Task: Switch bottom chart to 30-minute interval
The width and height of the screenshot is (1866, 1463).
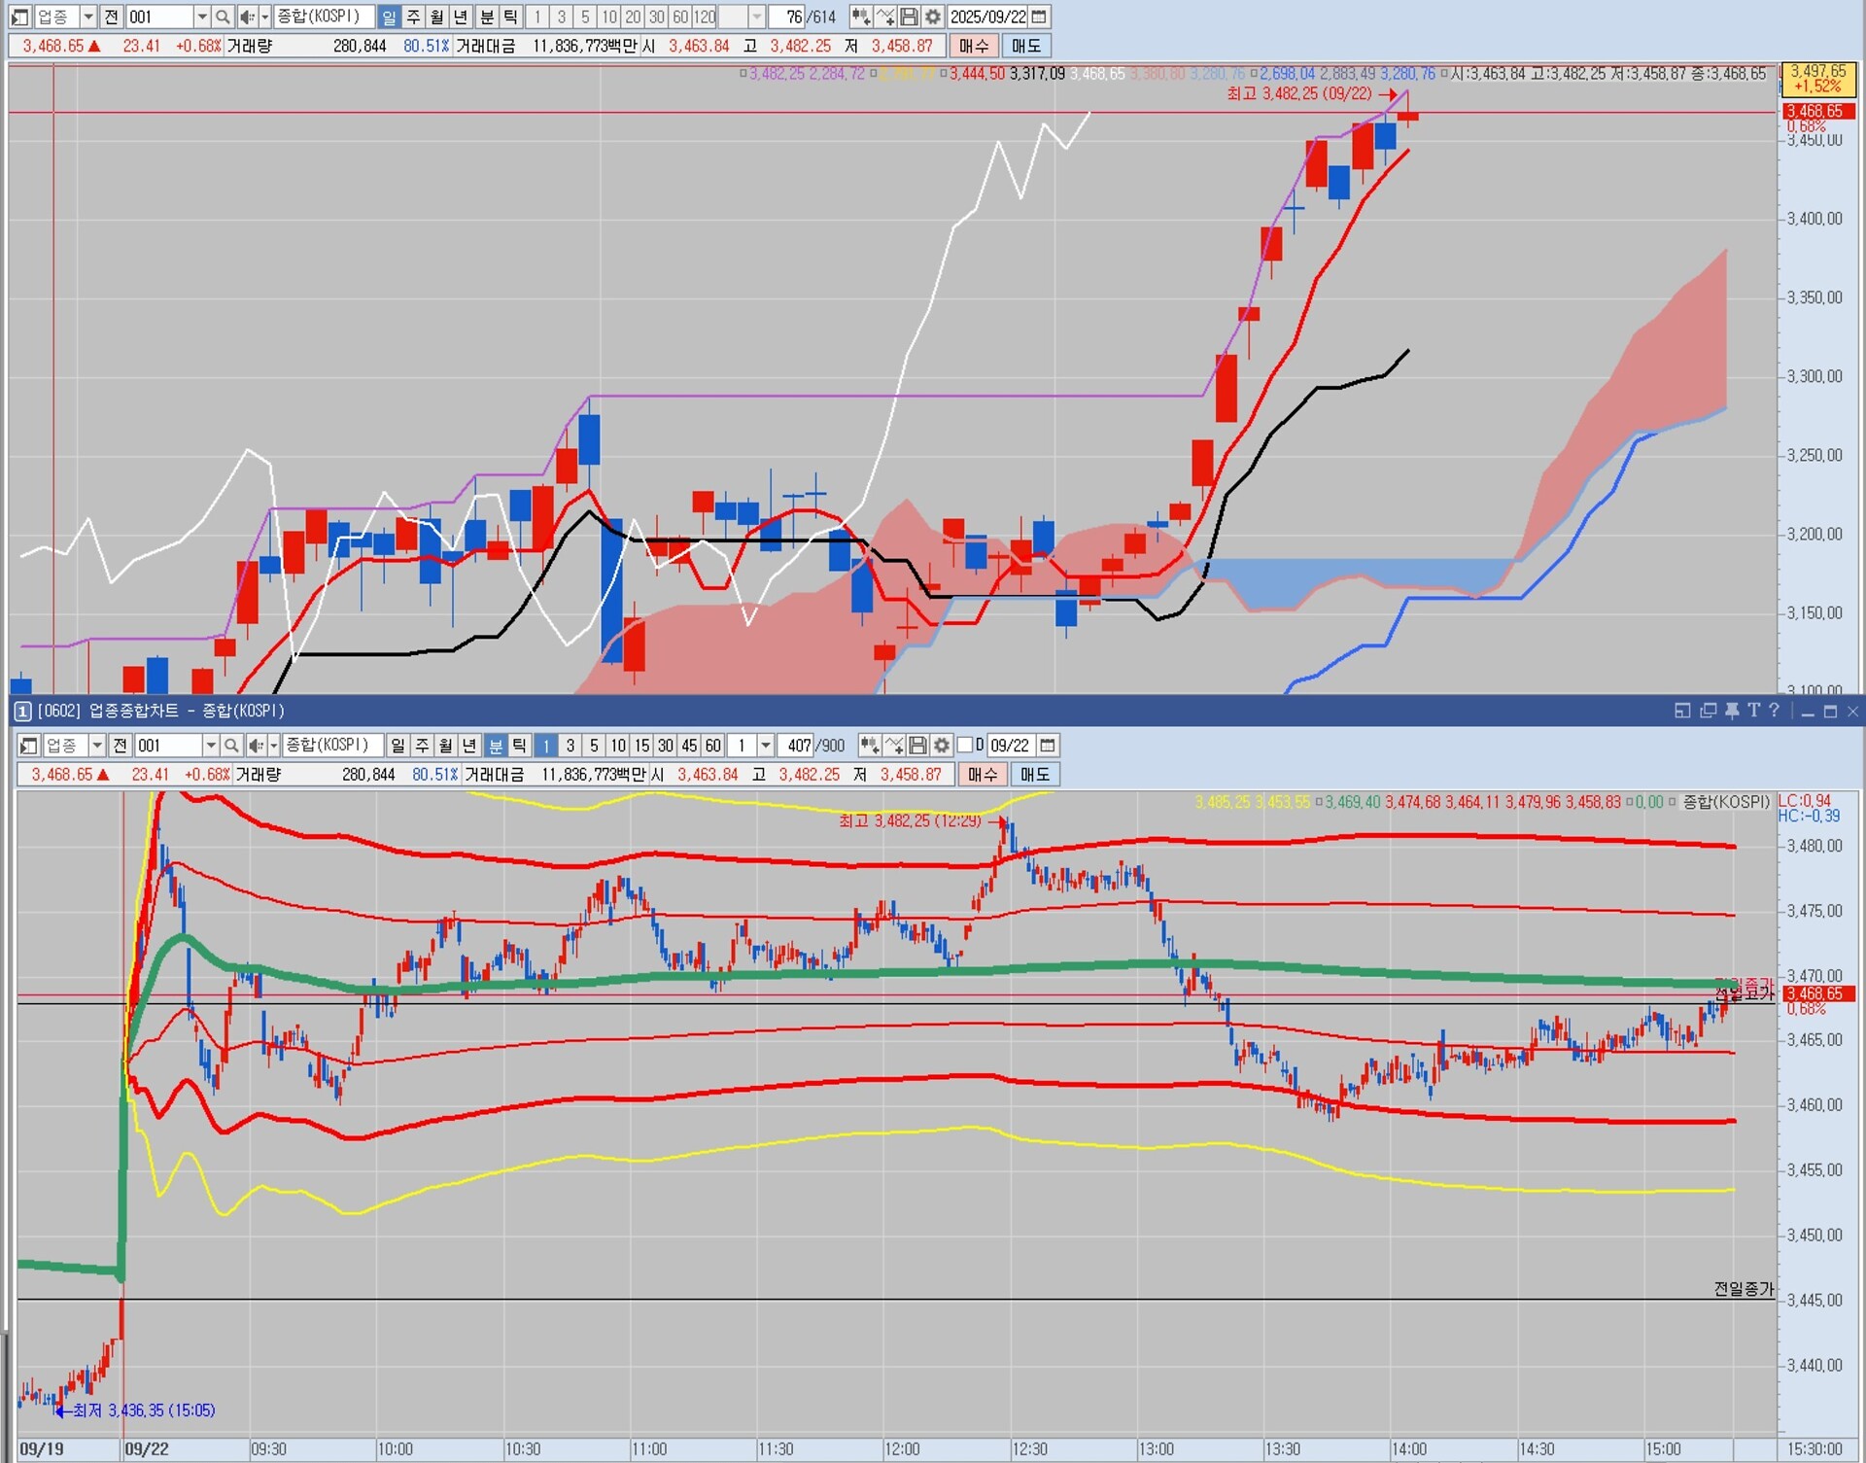Action: point(665,746)
